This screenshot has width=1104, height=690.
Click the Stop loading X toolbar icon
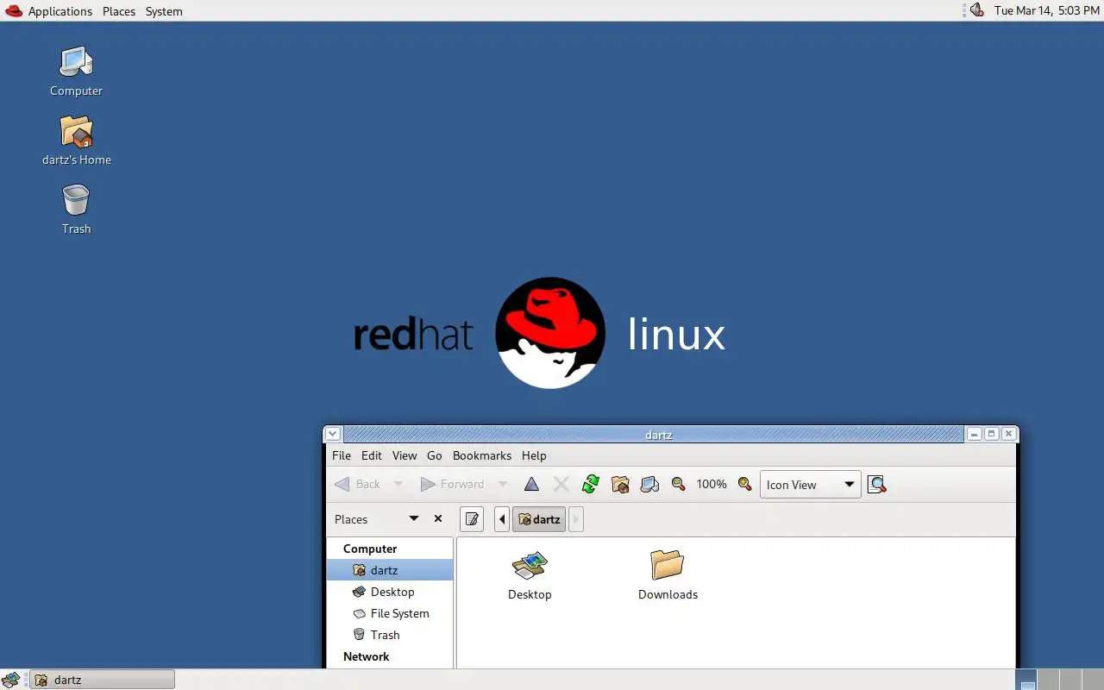click(x=561, y=485)
